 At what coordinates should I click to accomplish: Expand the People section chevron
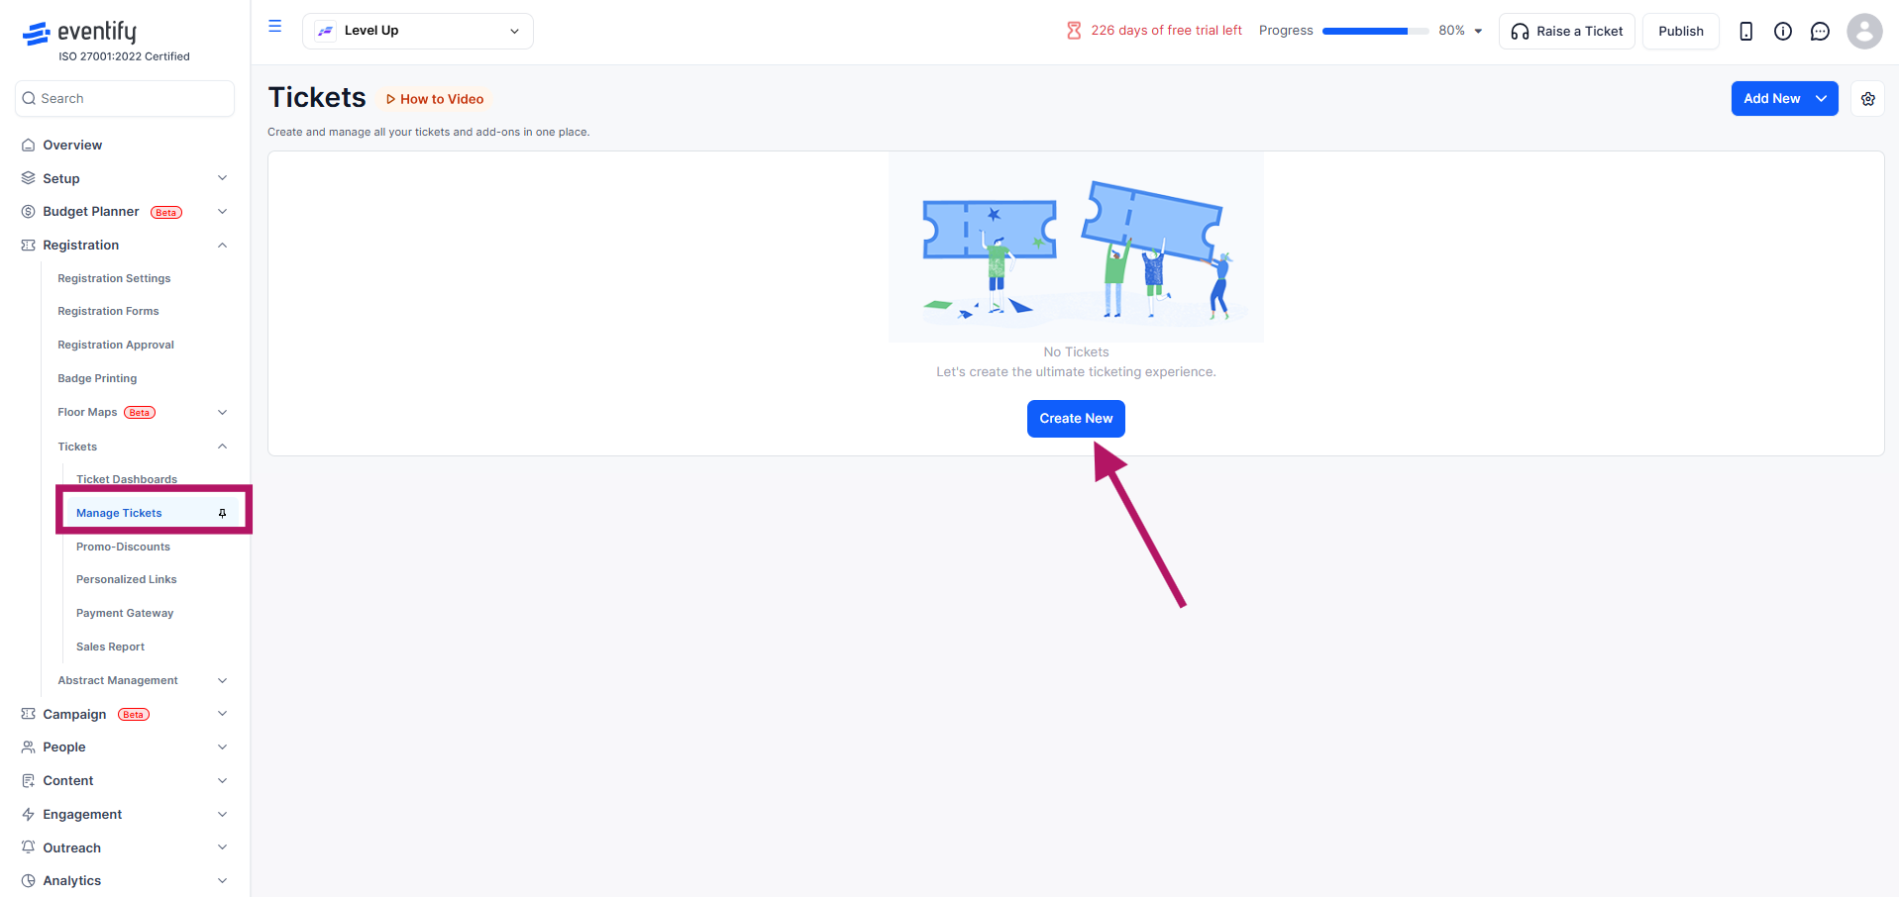coord(222,747)
